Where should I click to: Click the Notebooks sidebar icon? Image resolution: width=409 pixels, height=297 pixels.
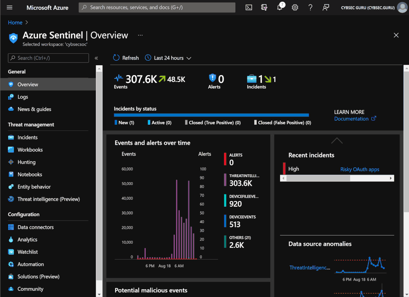tap(11, 174)
